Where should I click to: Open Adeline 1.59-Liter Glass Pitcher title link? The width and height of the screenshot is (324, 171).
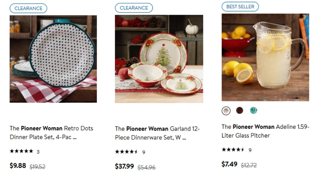(265, 131)
